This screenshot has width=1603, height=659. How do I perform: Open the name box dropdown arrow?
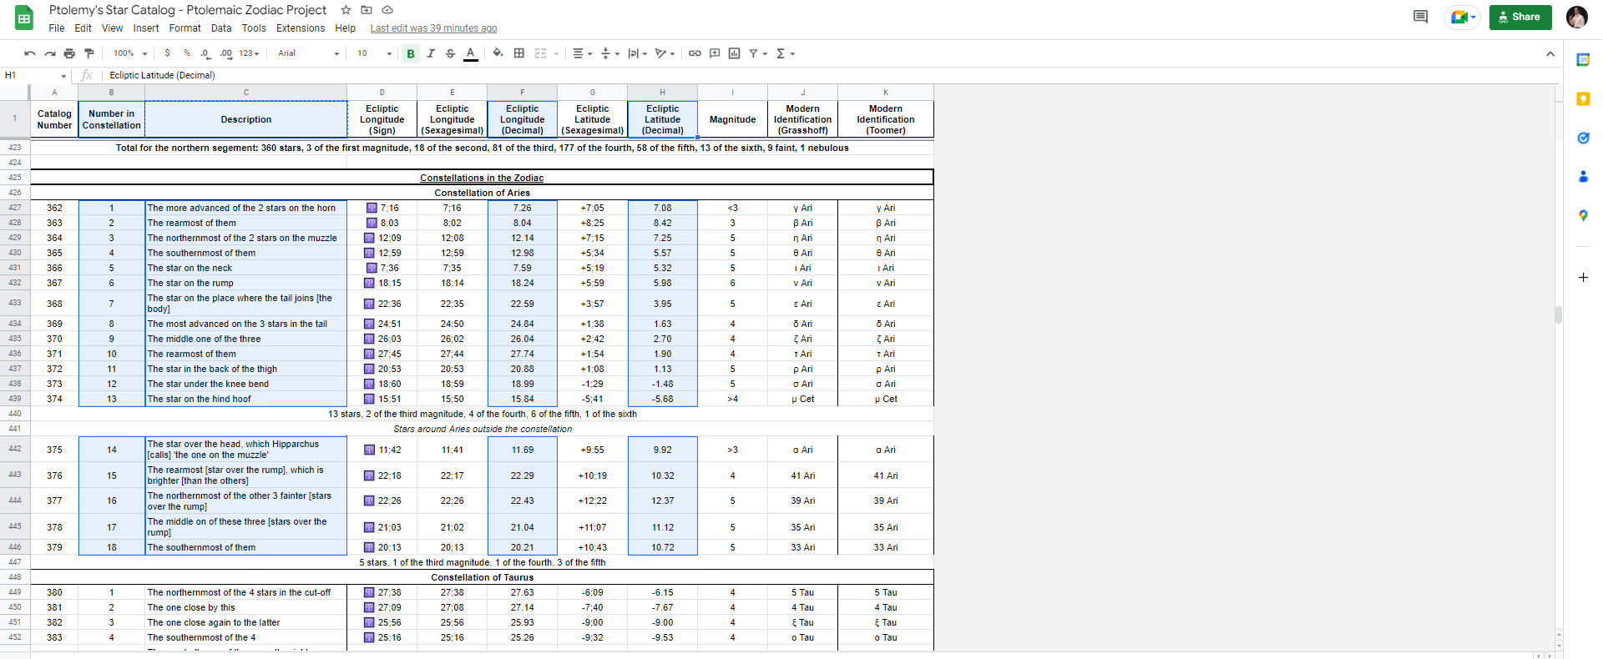click(x=63, y=76)
